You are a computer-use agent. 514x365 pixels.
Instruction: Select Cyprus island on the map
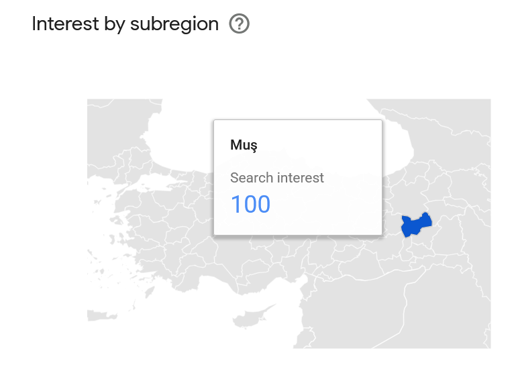click(252, 315)
